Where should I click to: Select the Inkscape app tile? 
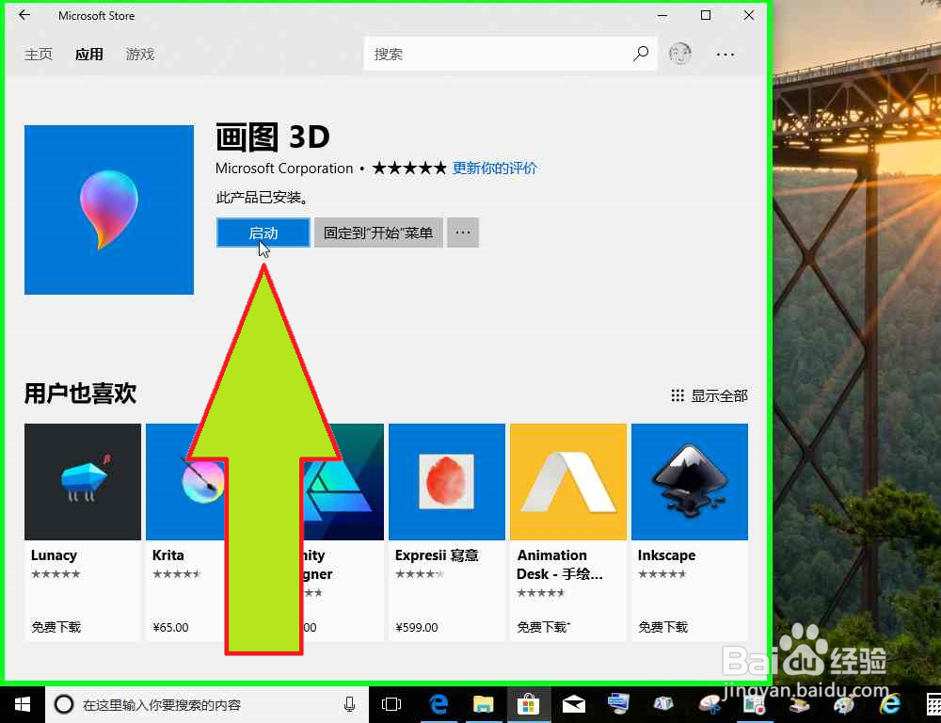pos(690,481)
